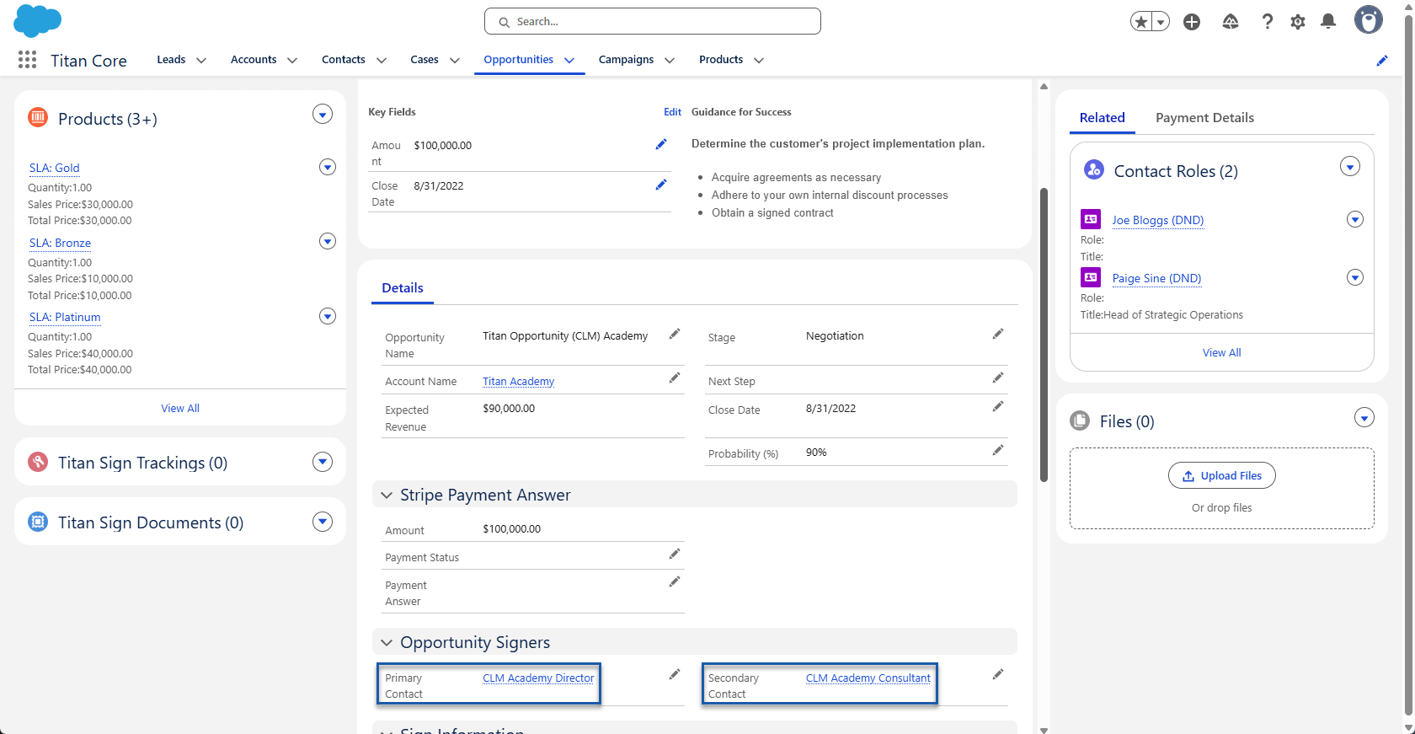Click pencil icon next to Stage field

click(x=997, y=335)
